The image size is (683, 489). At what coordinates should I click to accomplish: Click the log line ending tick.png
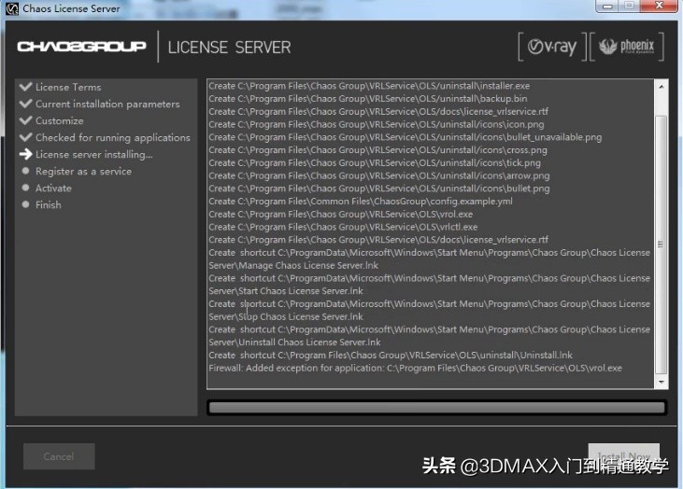[x=375, y=162]
